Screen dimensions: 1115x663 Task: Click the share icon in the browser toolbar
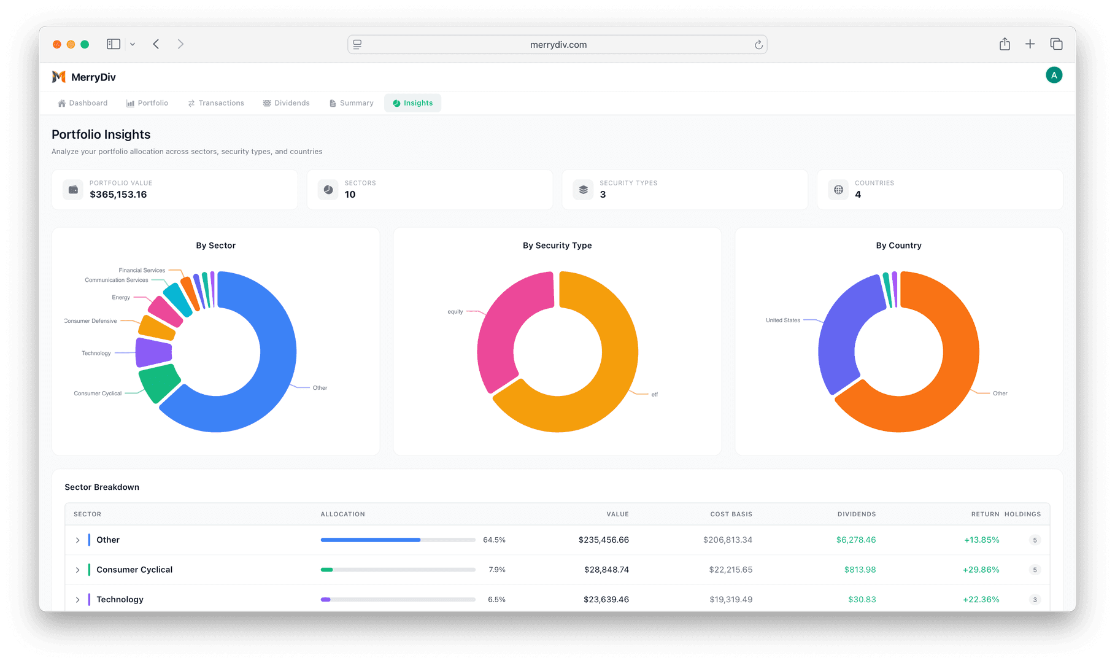1005,44
